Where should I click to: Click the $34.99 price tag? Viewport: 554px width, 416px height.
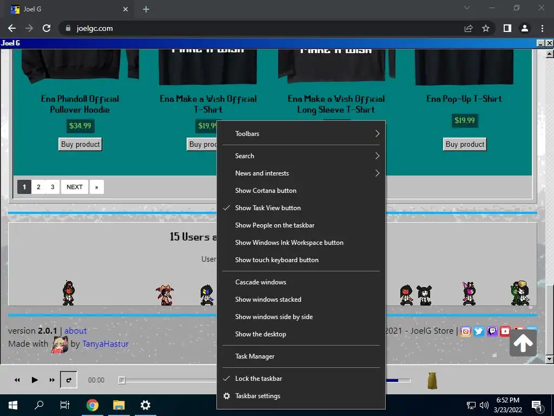coord(80,126)
